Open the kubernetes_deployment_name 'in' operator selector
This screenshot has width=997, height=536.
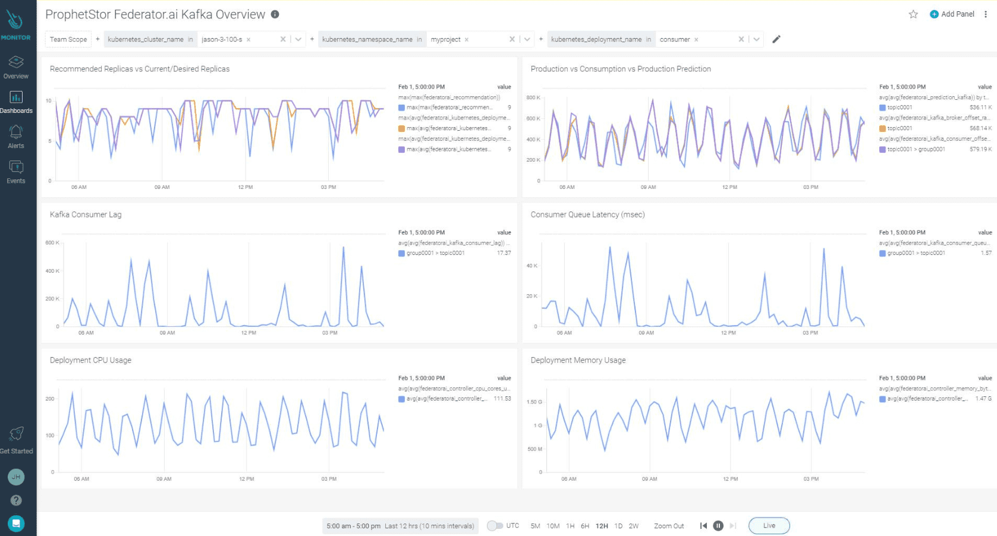tap(648, 39)
